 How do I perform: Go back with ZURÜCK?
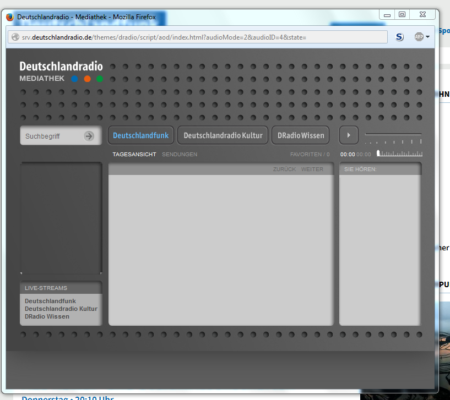click(x=284, y=169)
